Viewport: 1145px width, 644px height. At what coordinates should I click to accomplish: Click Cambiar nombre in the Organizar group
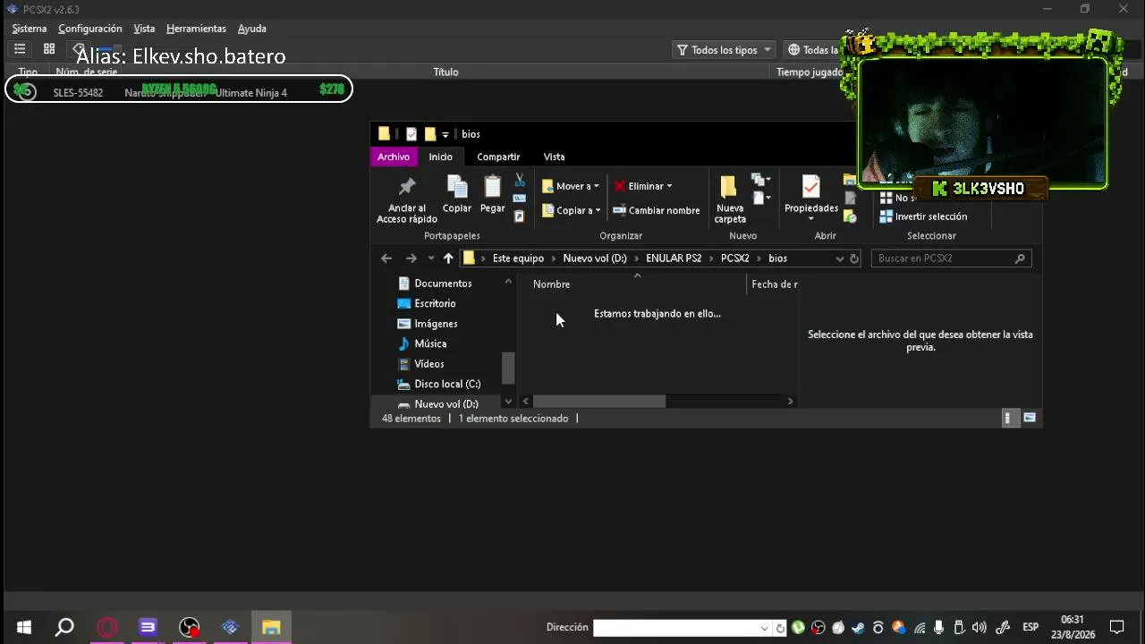point(657,210)
